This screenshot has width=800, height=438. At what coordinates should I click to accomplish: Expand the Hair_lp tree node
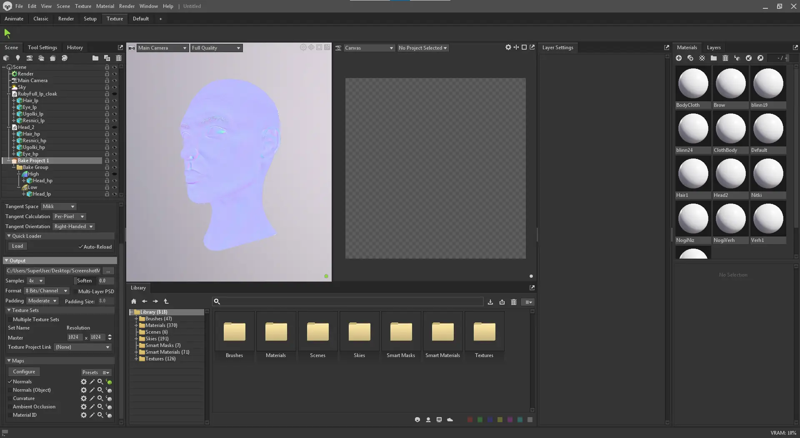click(14, 101)
